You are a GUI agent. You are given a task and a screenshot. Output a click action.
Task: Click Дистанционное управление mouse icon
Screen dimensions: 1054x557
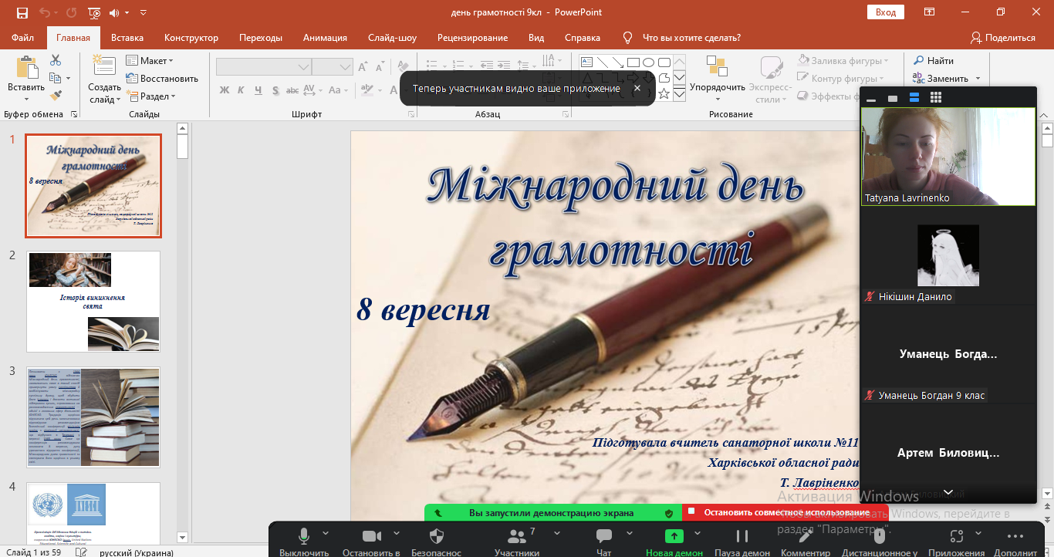pyautogui.click(x=879, y=536)
